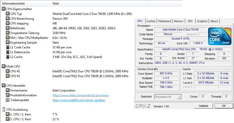234x123 pixels.
Task: Click the Package field Socket P (478)
Action: (181, 39)
